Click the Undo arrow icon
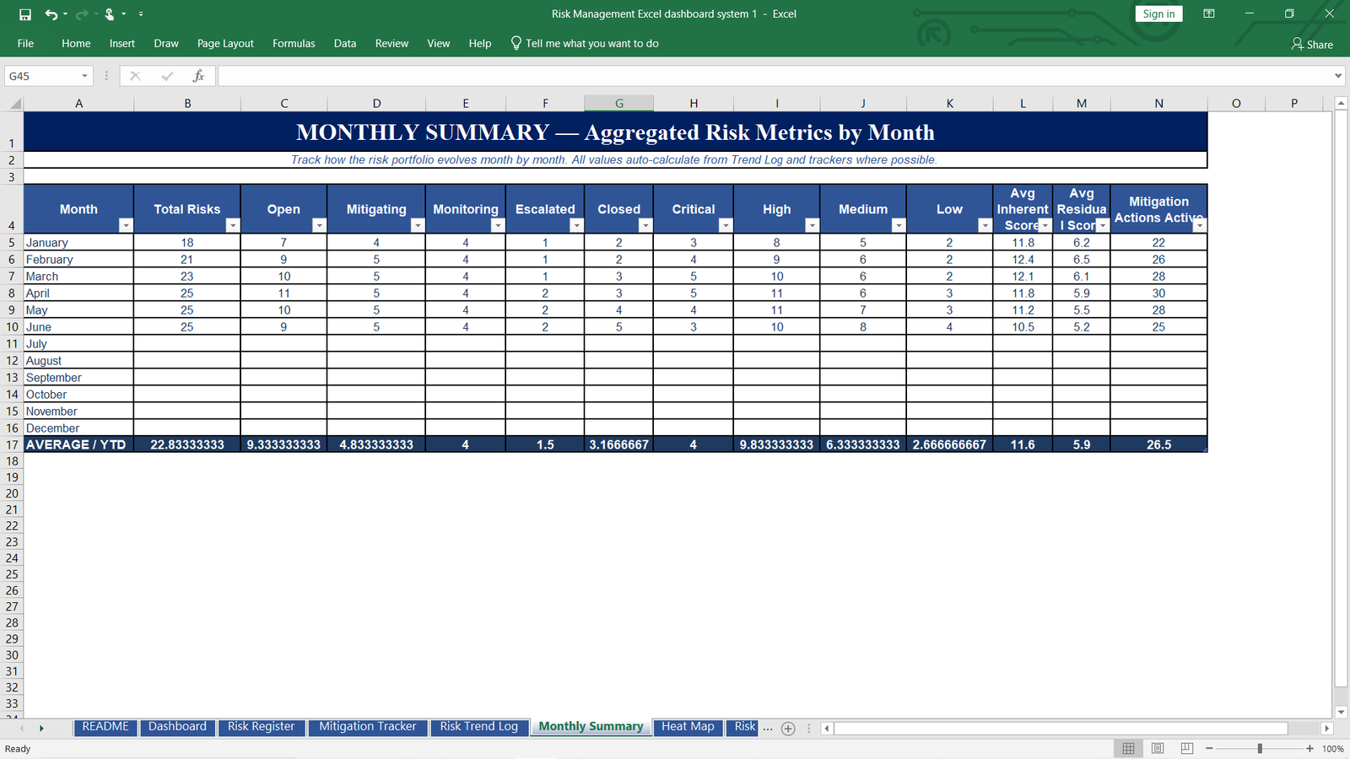Screen dimensions: 1350x759 [51, 14]
